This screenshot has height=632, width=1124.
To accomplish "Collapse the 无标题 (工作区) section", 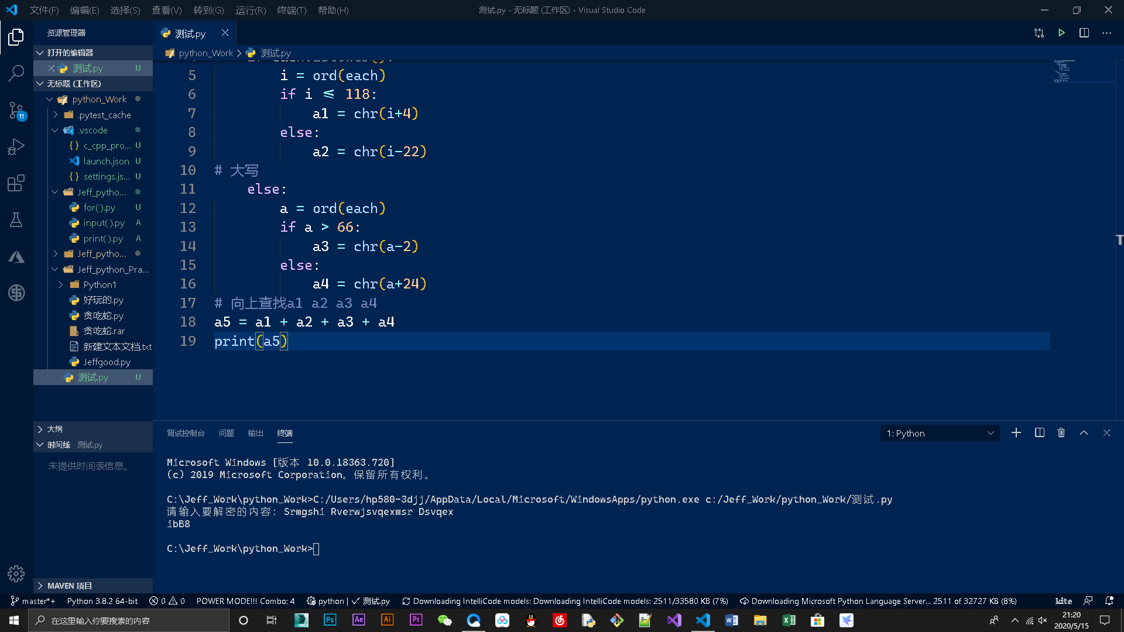I will pyautogui.click(x=92, y=84).
